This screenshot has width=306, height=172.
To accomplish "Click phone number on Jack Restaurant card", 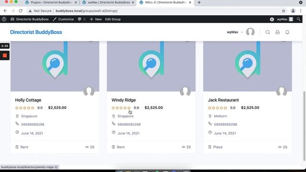I will [225, 124].
